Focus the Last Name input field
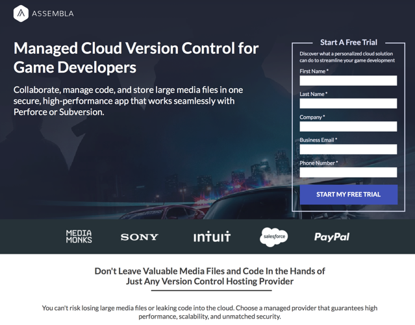The height and width of the screenshot is (325, 415). click(348, 103)
